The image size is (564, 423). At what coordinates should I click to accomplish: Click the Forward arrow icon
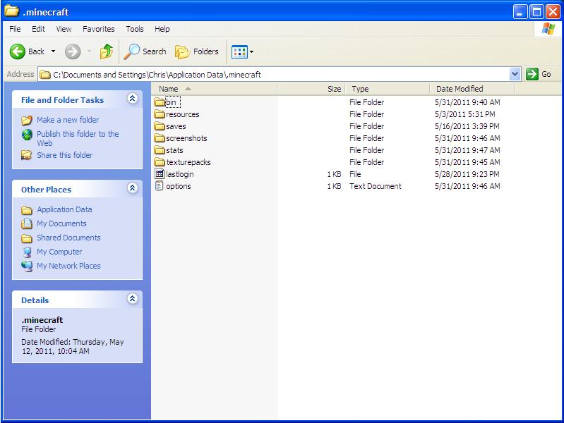(73, 51)
